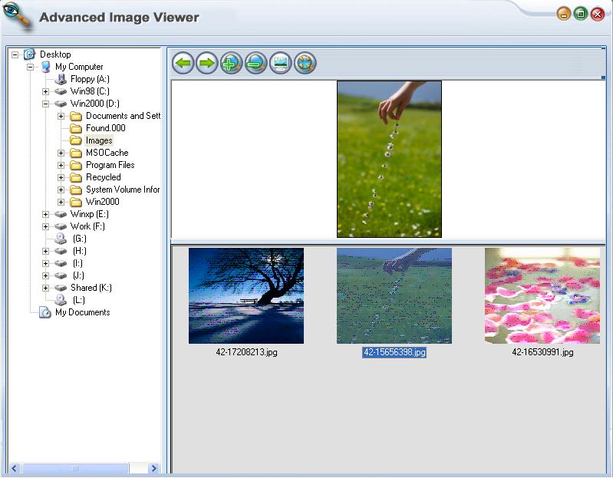613x478 pixels.
Task: Click the Shared (K:) drive icon
Action: (61, 288)
